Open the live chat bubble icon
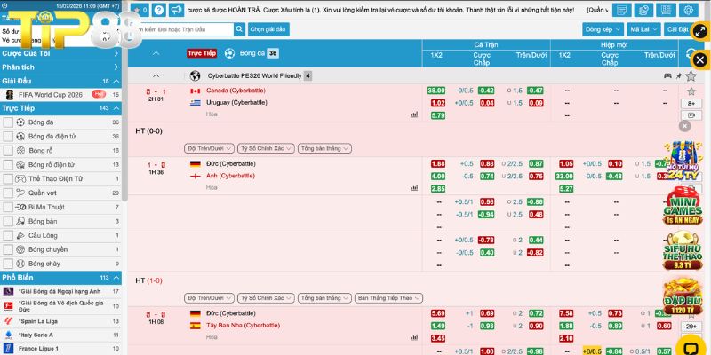 pyautogui.click(x=691, y=348)
